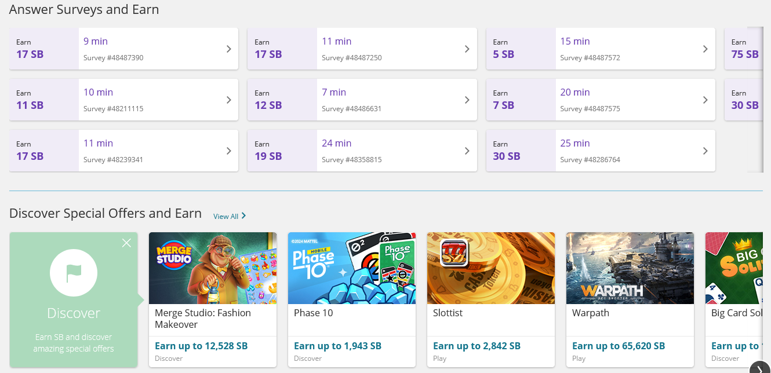Click the flag icon in Discover card

(x=74, y=273)
